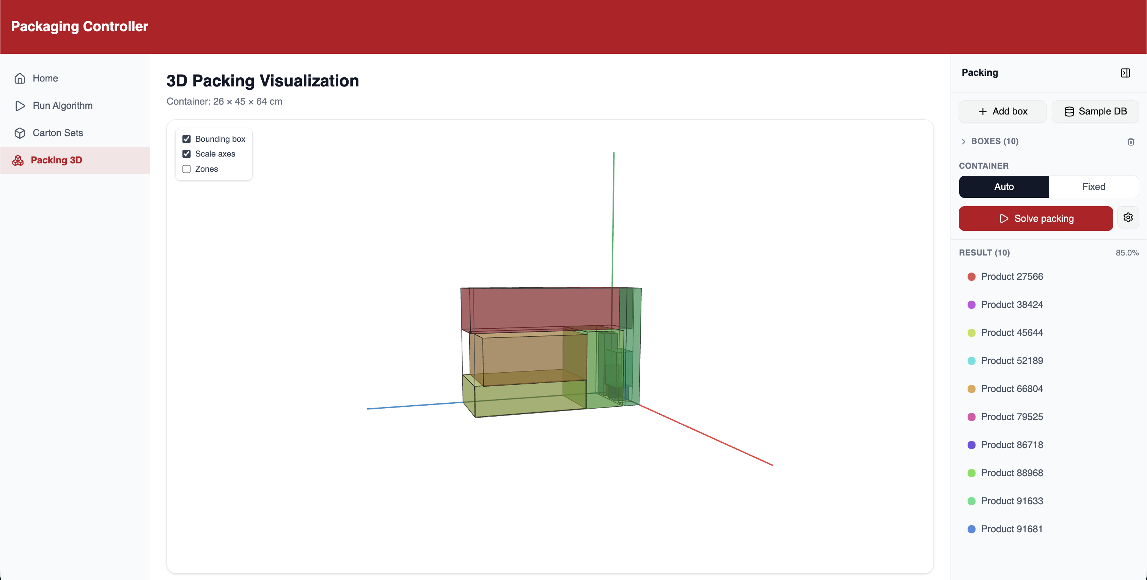Screen dimensions: 1147x580
Task: Click the Sample DB button
Action: click(x=1095, y=111)
